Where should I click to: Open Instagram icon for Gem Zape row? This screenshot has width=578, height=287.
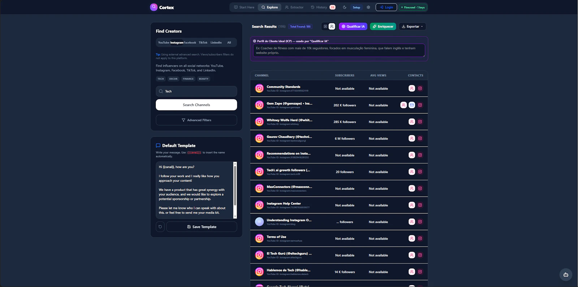coord(420,105)
